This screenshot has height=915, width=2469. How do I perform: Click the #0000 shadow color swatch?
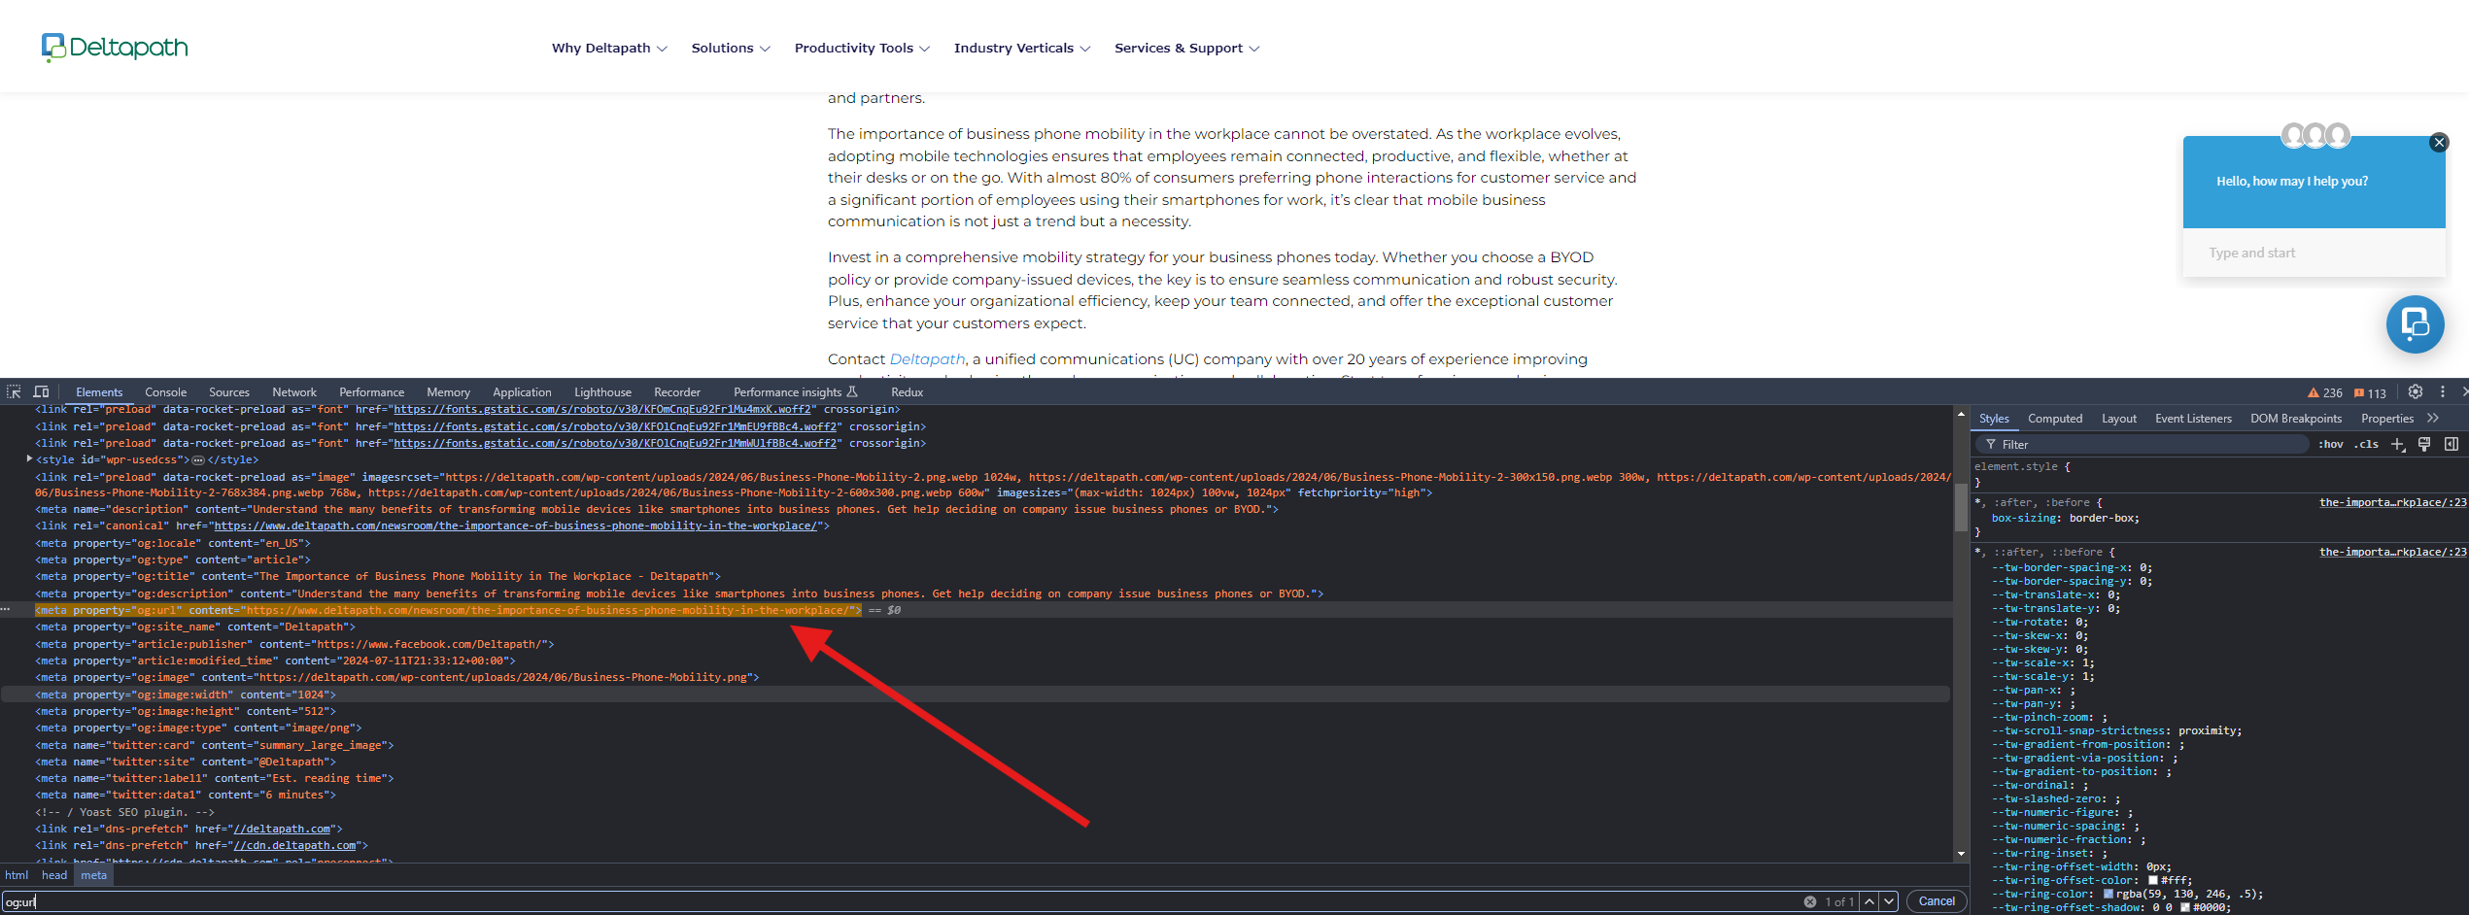(2185, 907)
